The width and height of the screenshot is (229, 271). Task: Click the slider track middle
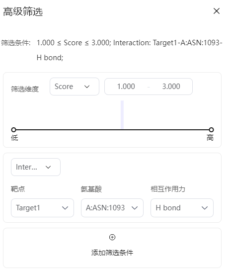112,130
